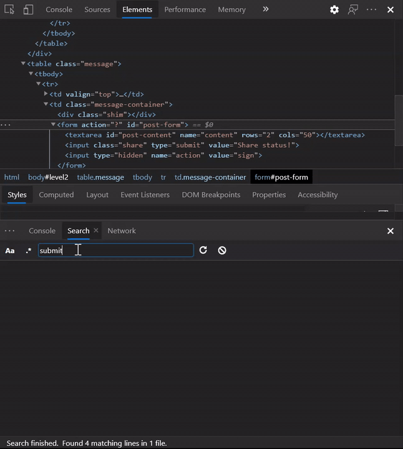Toggle match case Aa option
Screen dimensions: 403x449
(x=10, y=251)
